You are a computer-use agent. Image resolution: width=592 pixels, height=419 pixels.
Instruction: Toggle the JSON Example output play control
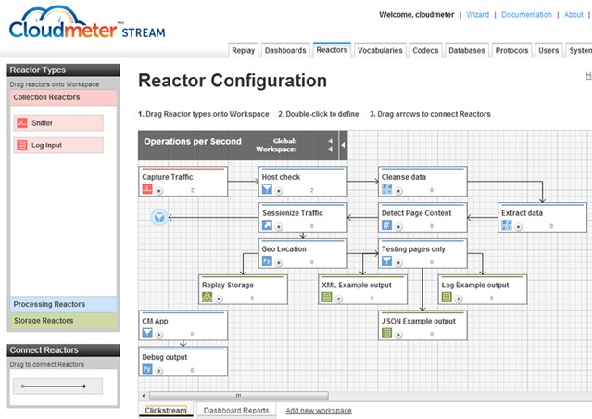pyautogui.click(x=398, y=335)
